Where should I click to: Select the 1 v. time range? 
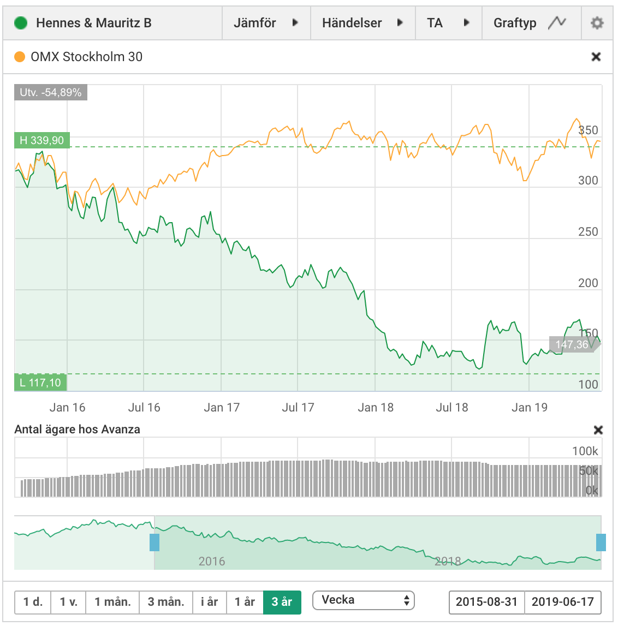69,602
